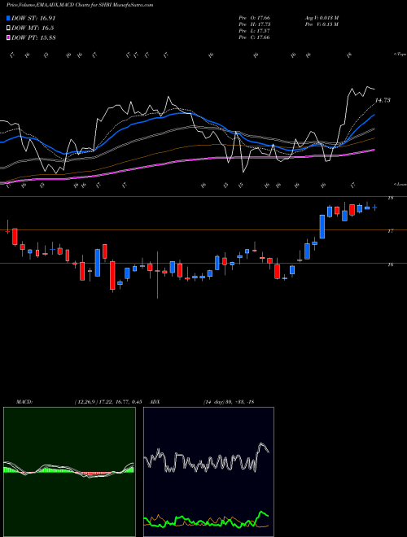
Task: Select the 'DOW MT: 16.5' legend label
Action: point(33,28)
